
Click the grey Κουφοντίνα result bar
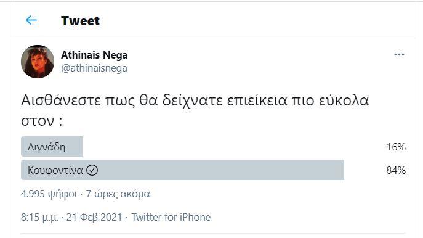point(183,170)
